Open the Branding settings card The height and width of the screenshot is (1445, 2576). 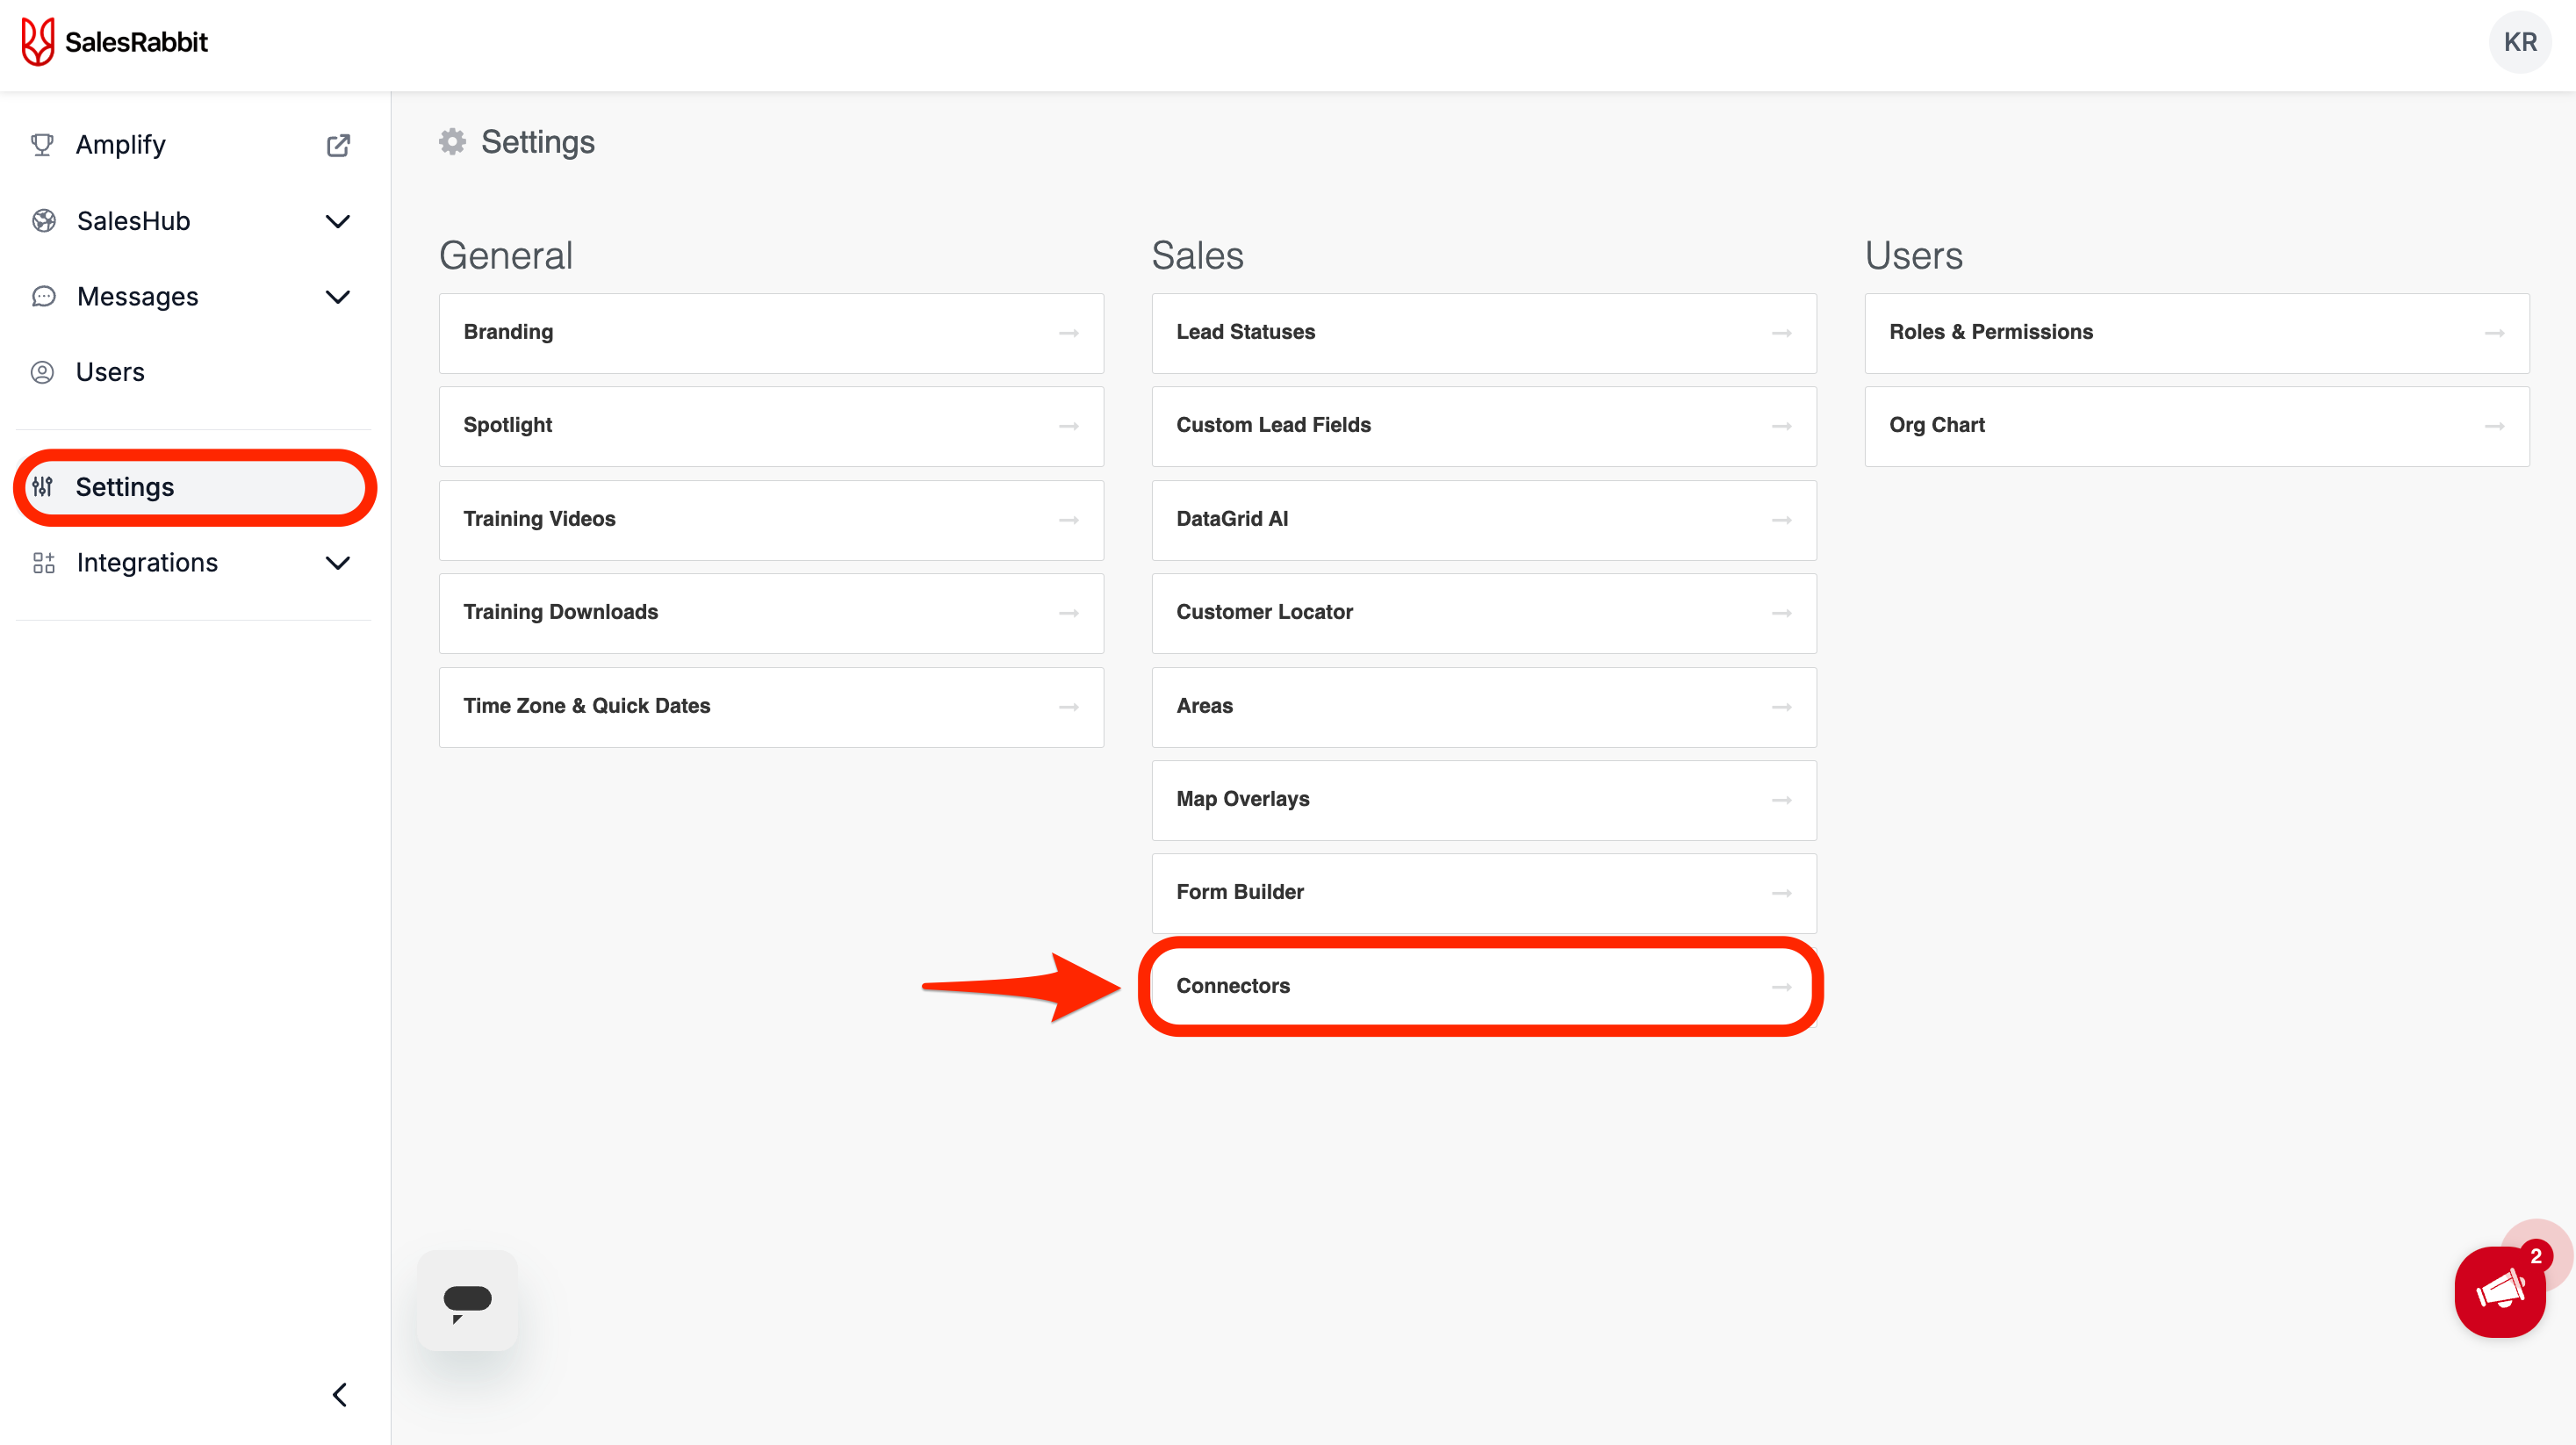[770, 332]
